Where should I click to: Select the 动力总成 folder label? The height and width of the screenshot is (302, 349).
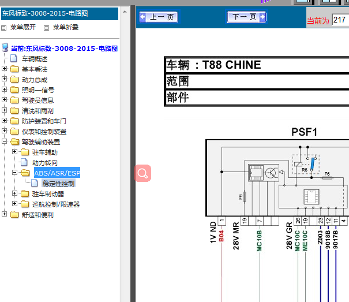35,80
